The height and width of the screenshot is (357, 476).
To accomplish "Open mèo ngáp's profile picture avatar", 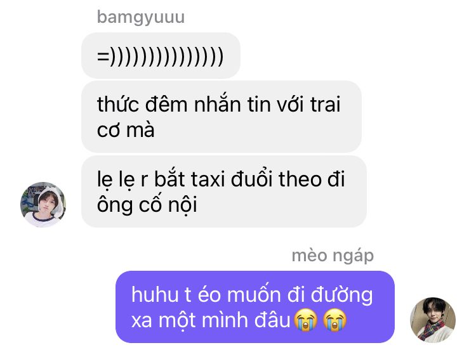I will (433, 320).
